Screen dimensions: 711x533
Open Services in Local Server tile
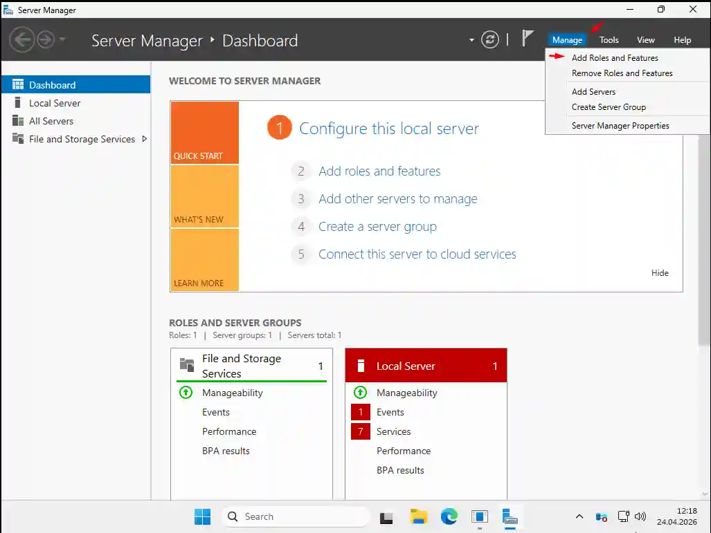click(x=394, y=431)
